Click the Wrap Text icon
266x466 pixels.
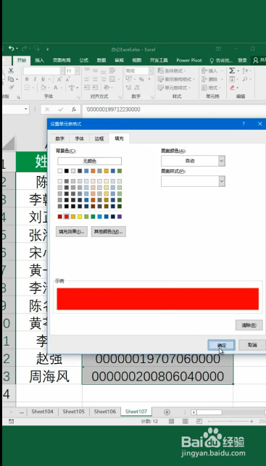112,71
